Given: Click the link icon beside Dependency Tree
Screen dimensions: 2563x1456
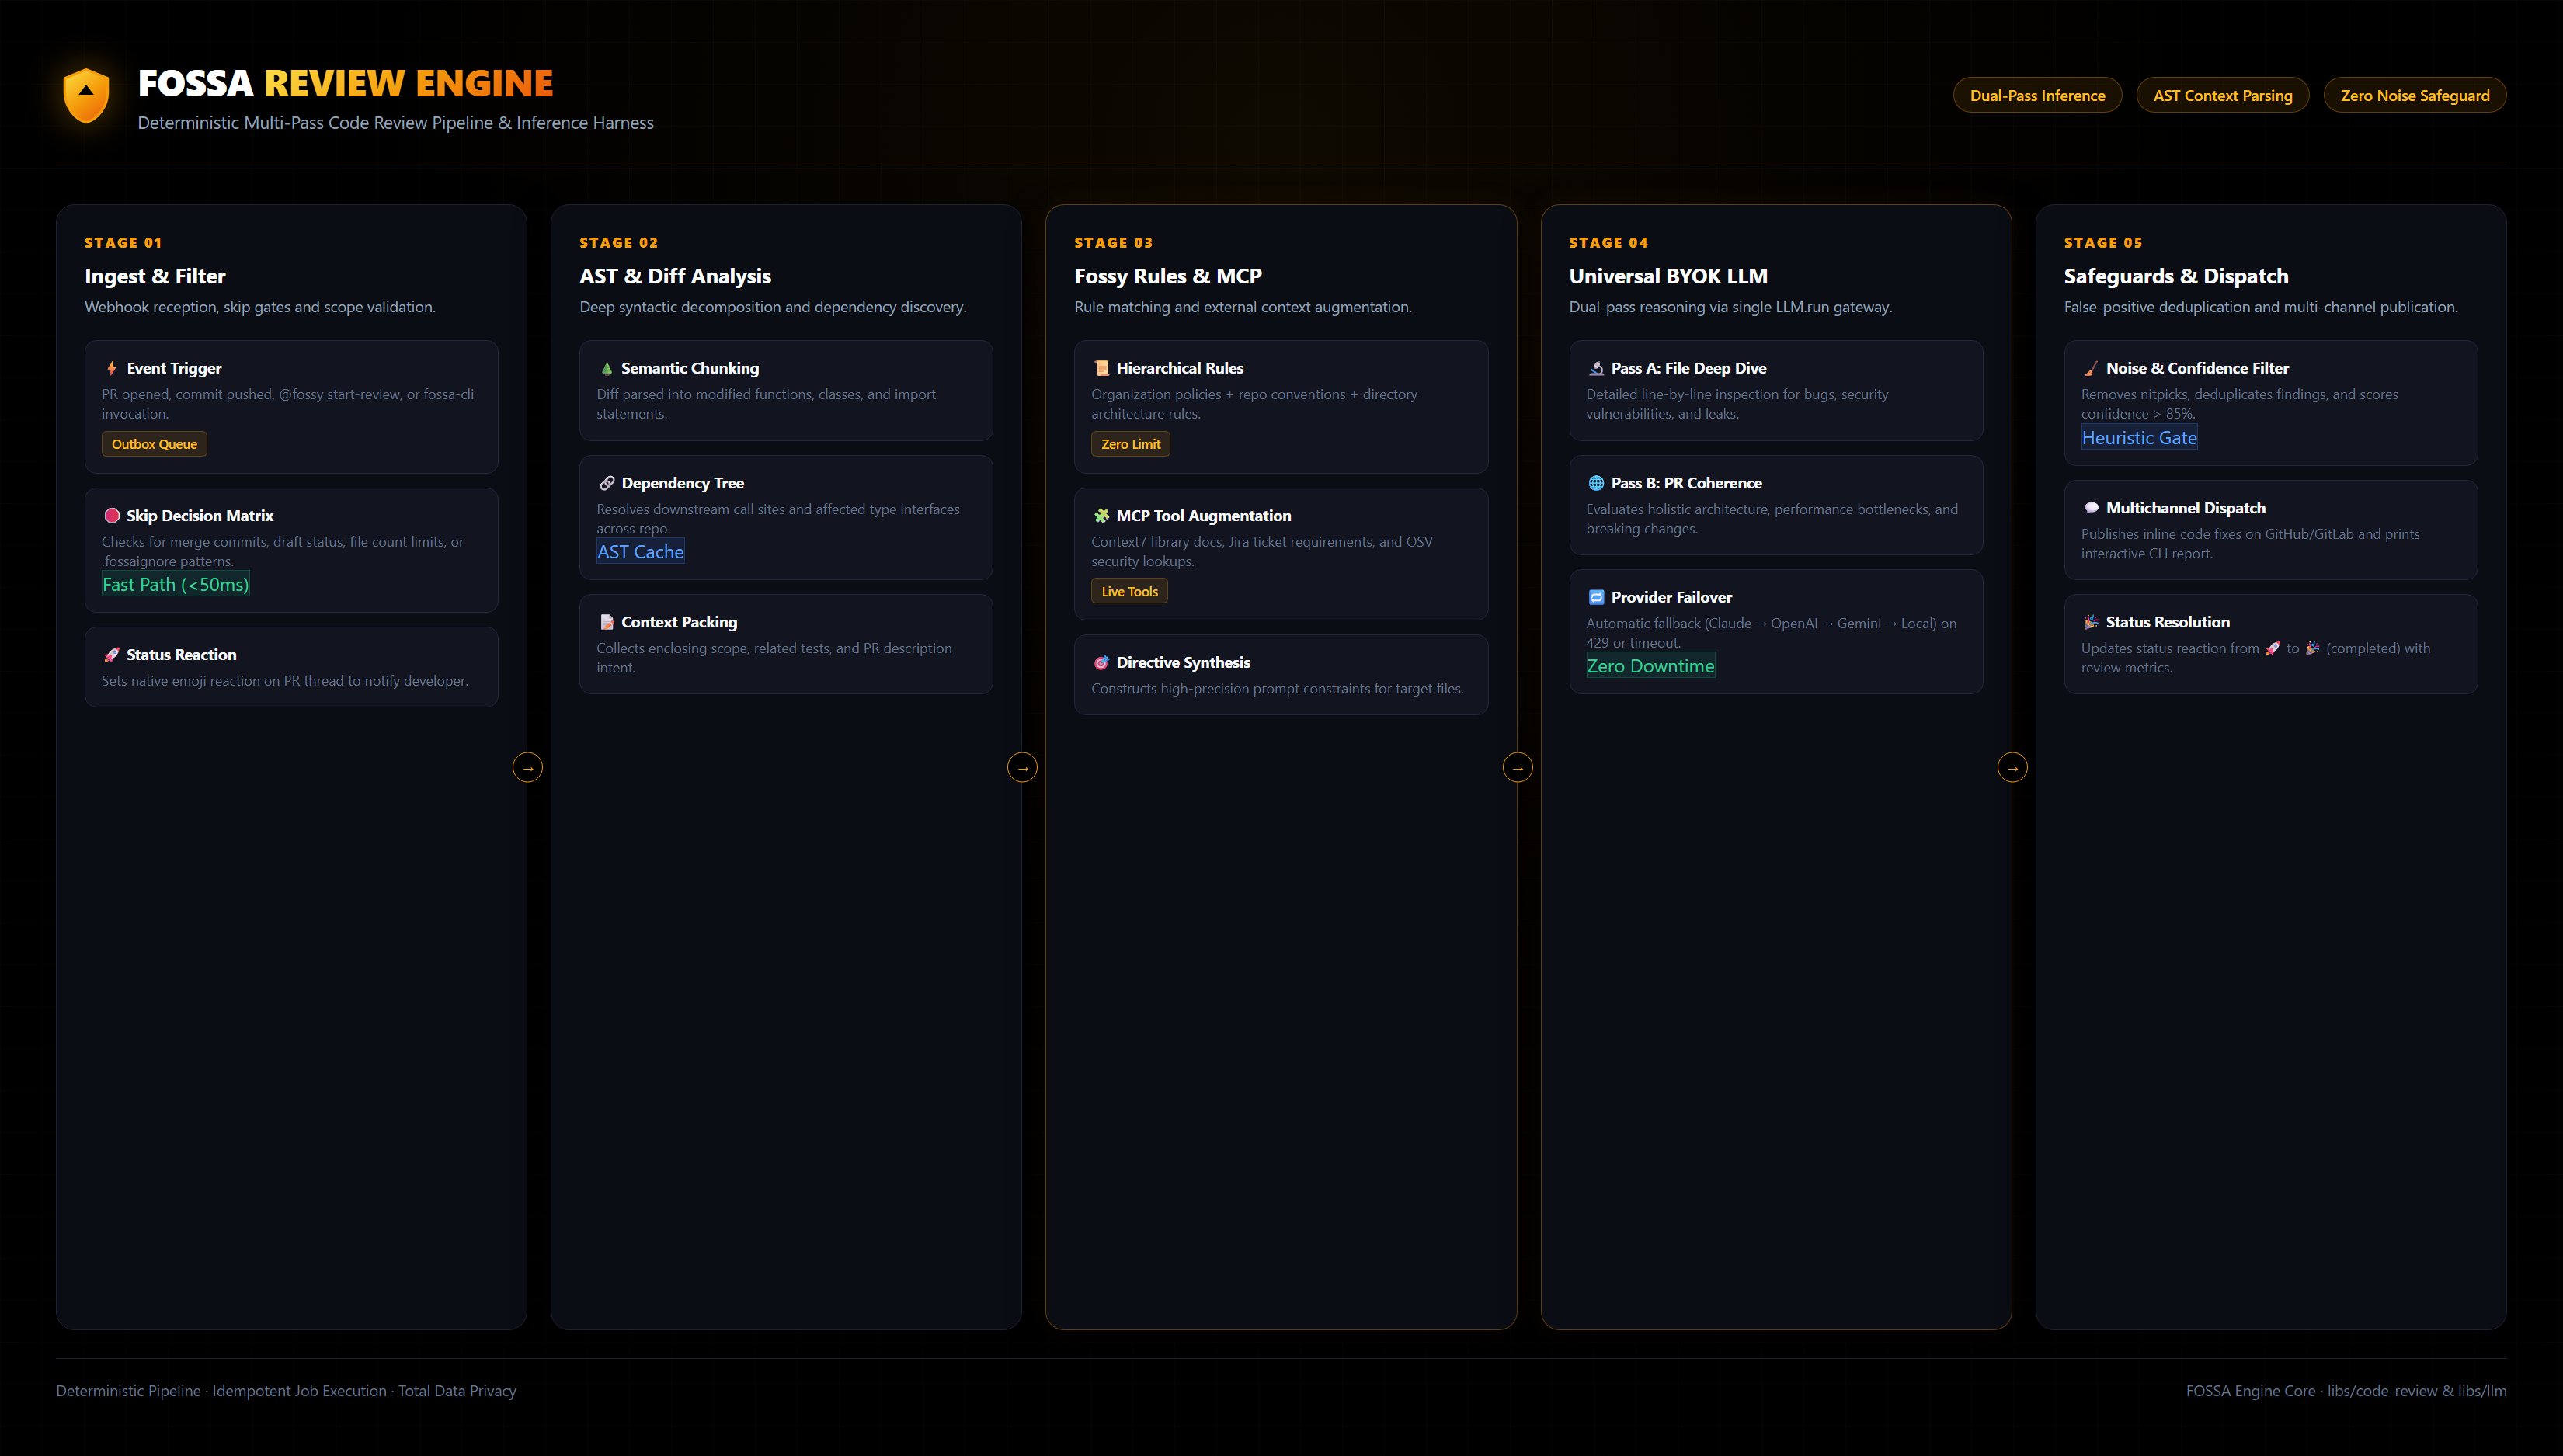Looking at the screenshot, I should coord(606,483).
